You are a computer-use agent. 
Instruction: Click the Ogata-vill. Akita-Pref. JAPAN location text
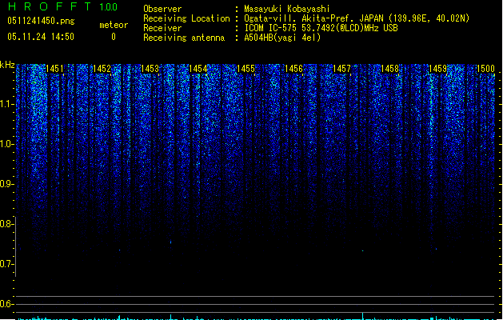pos(357,18)
